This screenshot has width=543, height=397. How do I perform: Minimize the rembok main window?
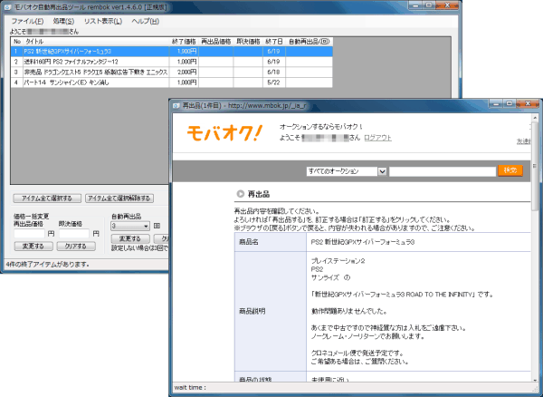click(415, 5)
